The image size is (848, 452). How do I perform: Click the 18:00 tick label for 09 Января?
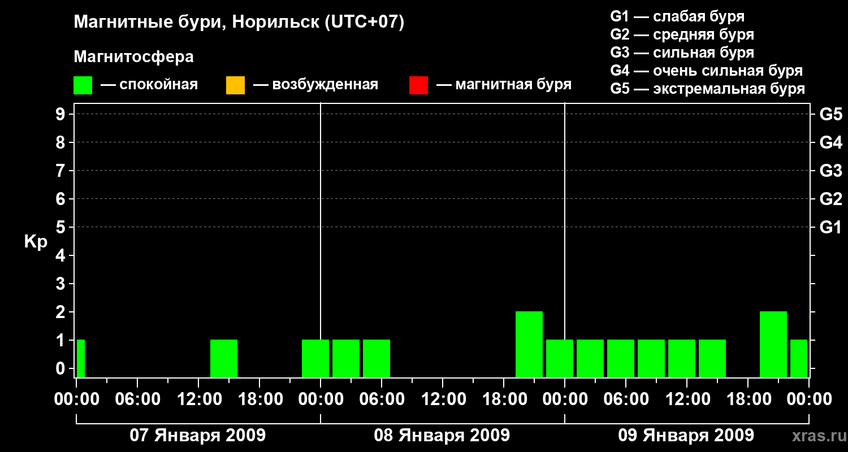[x=748, y=399]
